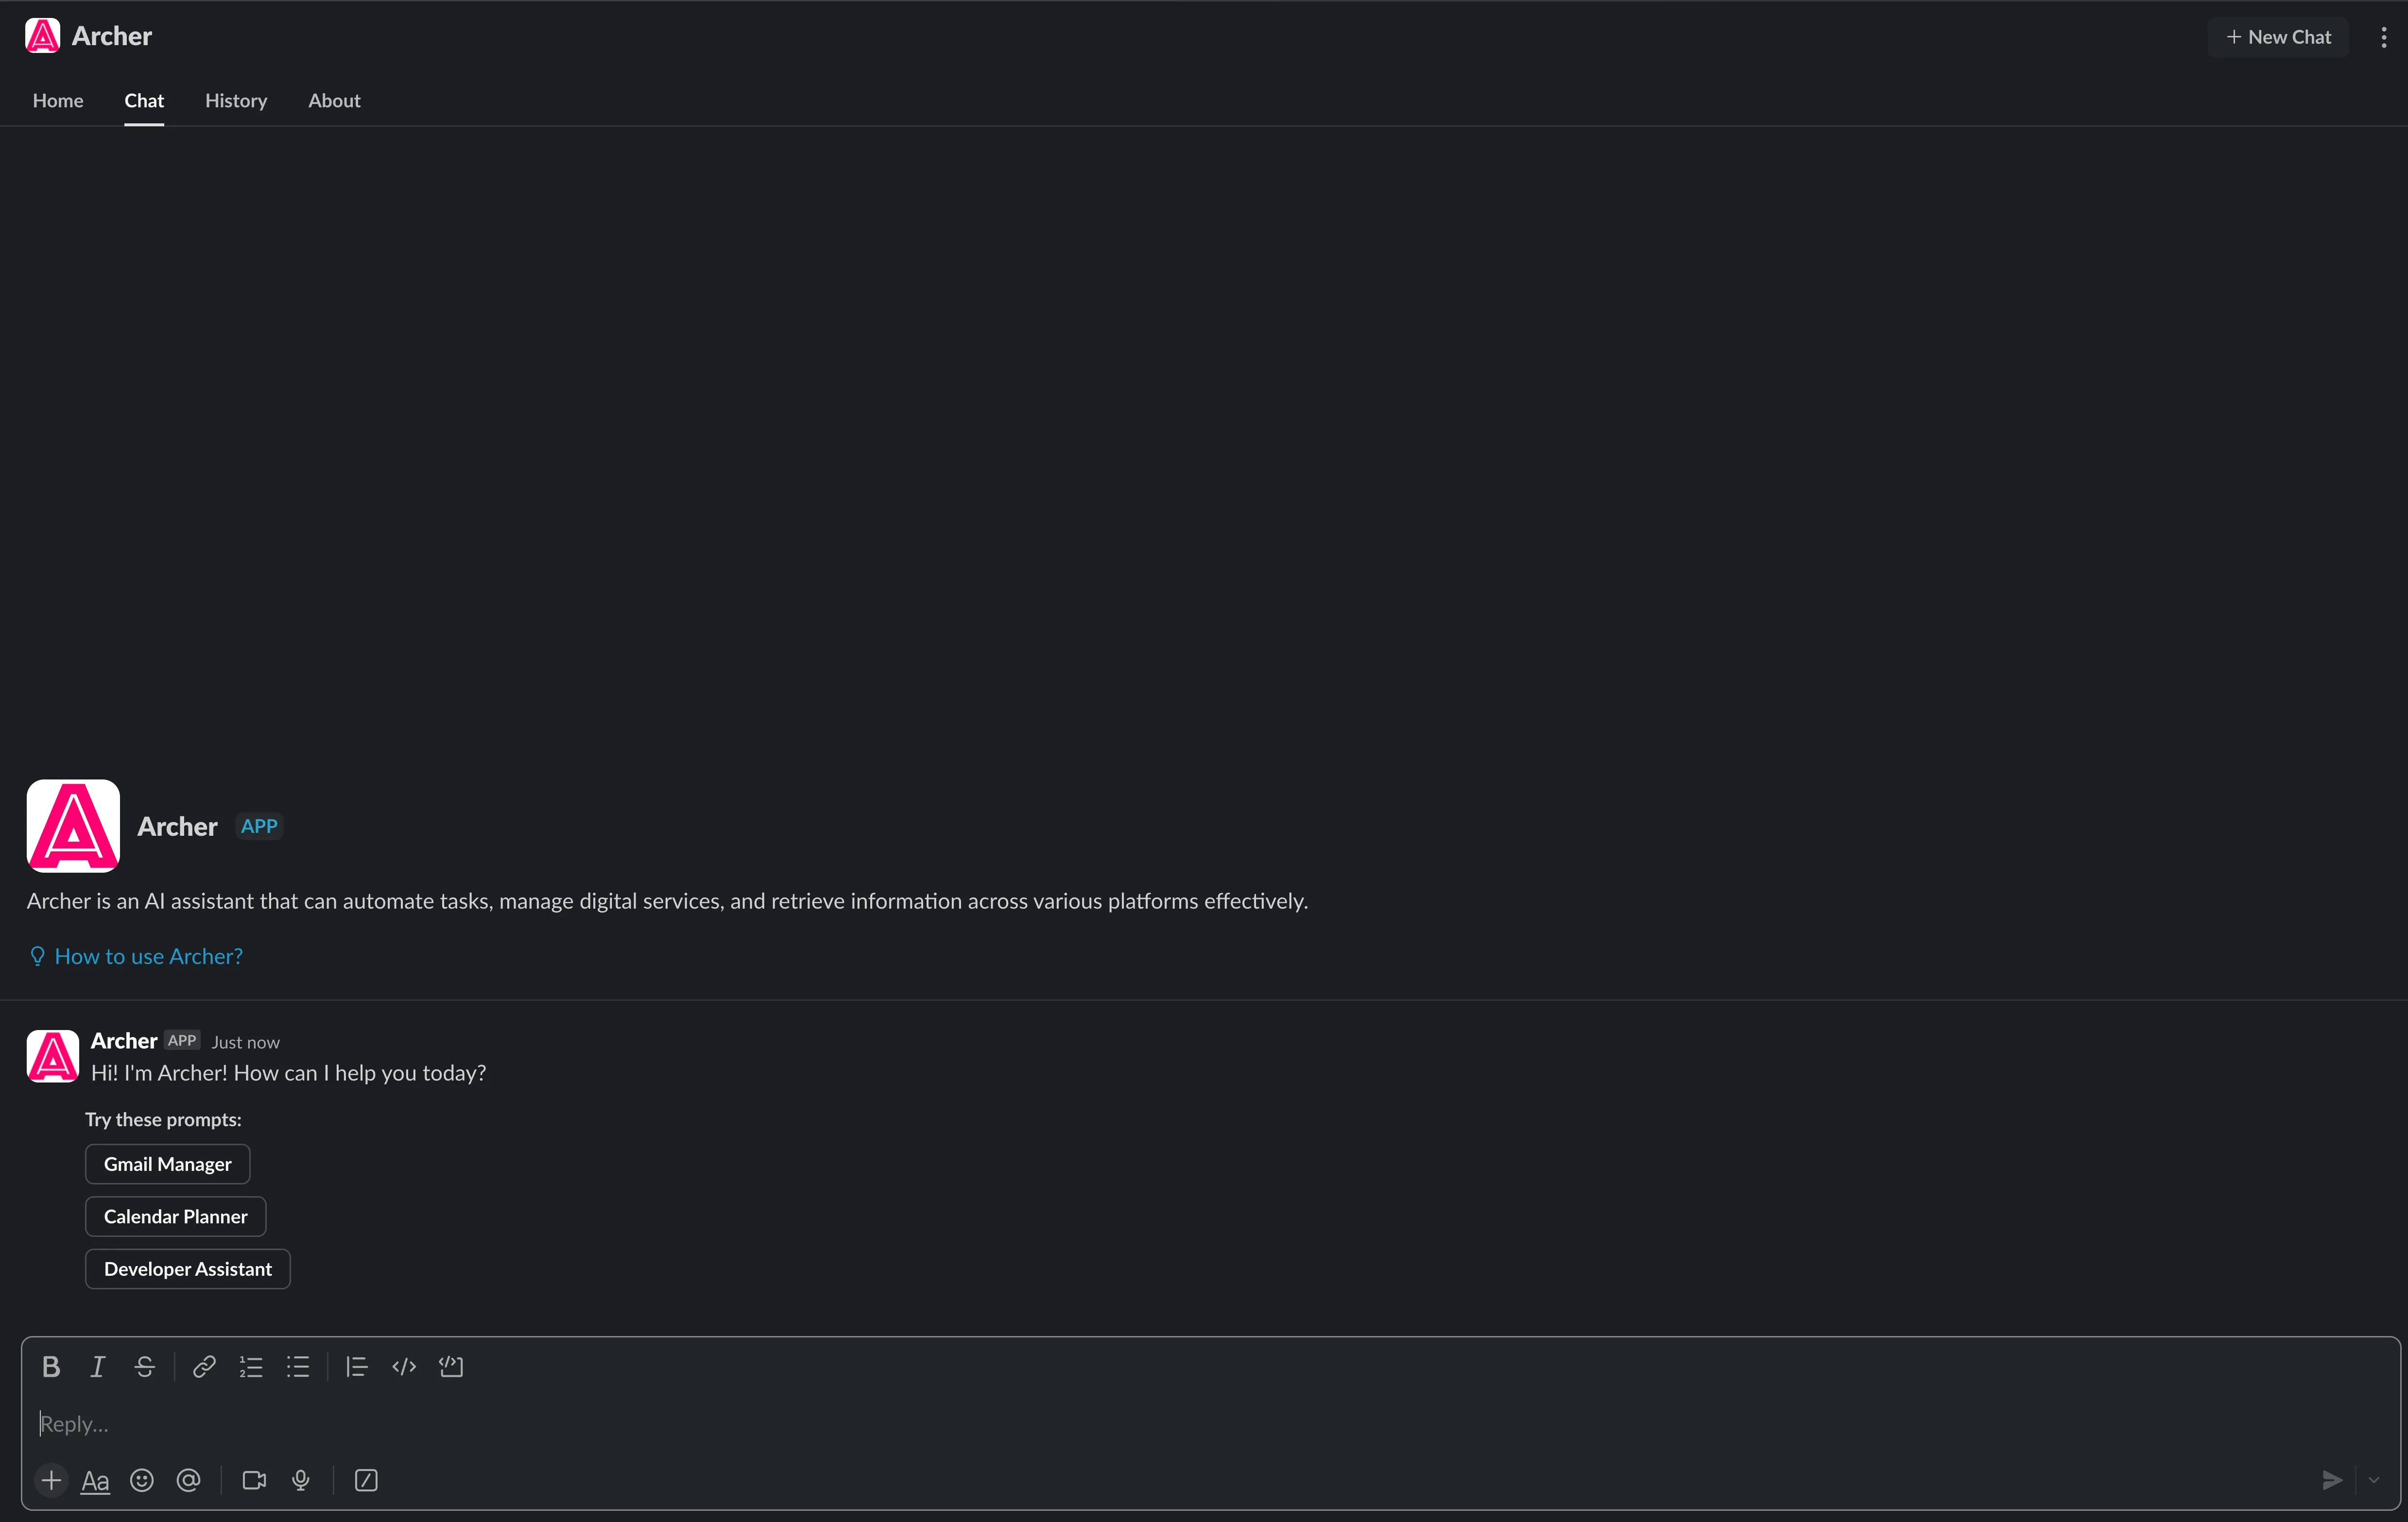2408x1522 pixels.
Task: Apply blockquote formatting
Action: tap(357, 1367)
